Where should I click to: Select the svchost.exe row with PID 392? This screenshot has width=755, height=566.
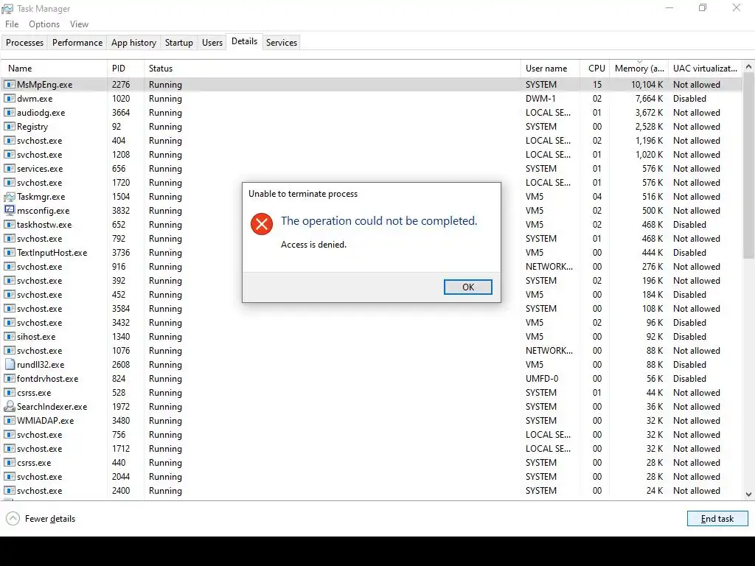[372, 281]
